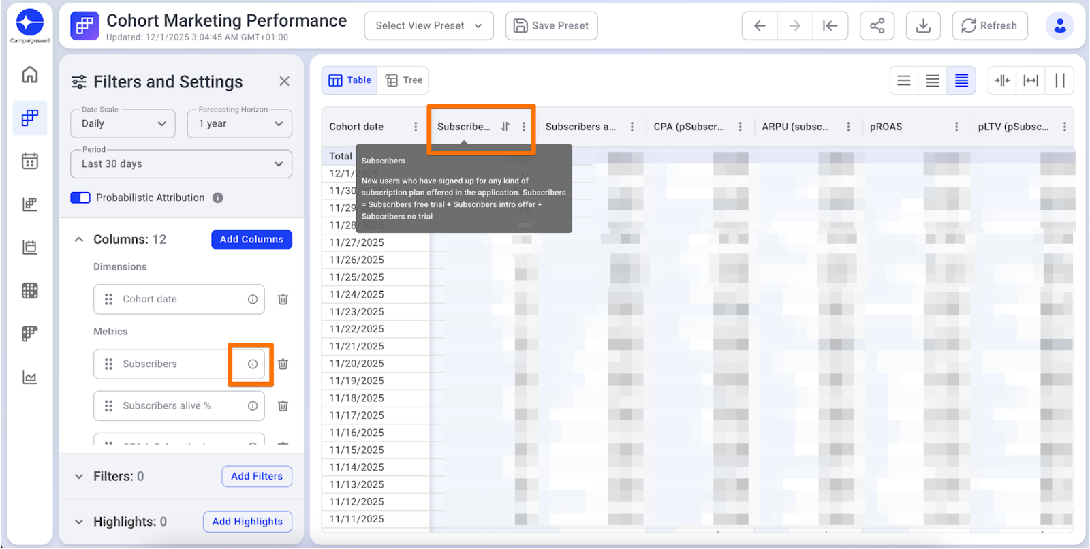Select the loosest row density icon
Image resolution: width=1090 pixels, height=549 pixels.
pyautogui.click(x=904, y=80)
